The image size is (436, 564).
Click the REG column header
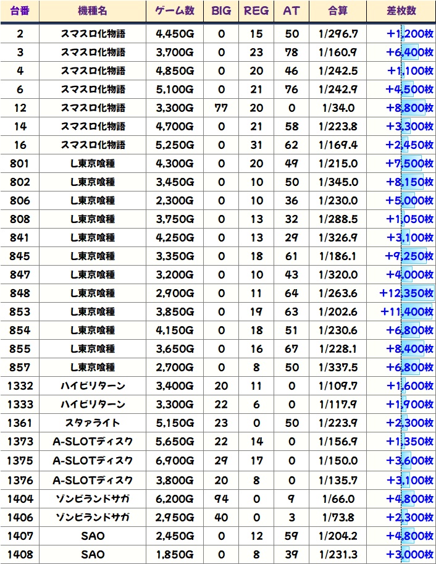[x=256, y=11]
